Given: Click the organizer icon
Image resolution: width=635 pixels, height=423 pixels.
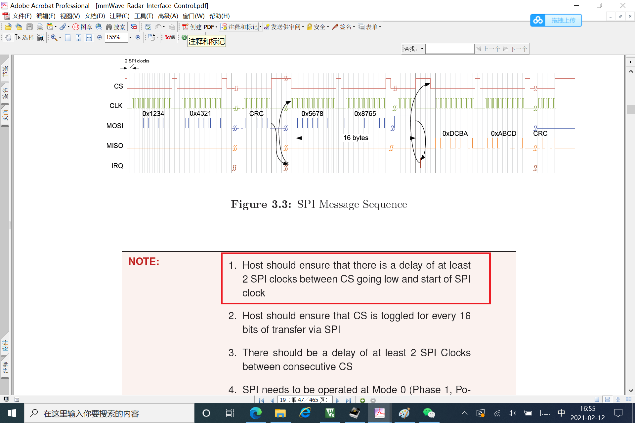Looking at the screenshot, I should 50,27.
